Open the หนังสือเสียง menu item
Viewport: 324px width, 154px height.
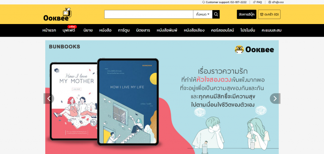pos(194,30)
